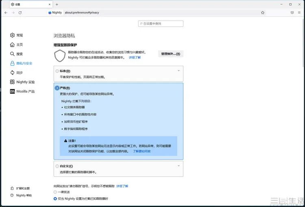Screen dimensions: 305x207
Task: Select the 严格(R) protection radio button
Action: click(x=57, y=88)
